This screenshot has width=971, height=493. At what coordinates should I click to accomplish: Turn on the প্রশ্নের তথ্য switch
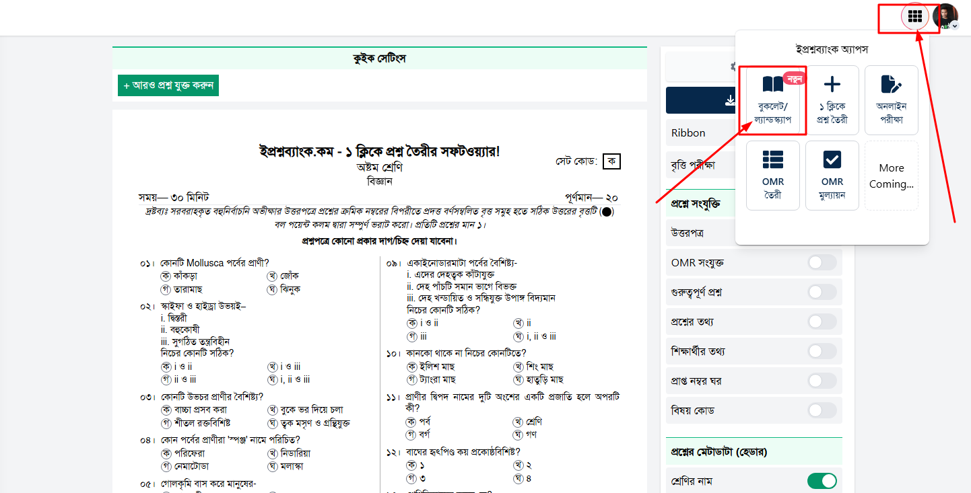822,321
